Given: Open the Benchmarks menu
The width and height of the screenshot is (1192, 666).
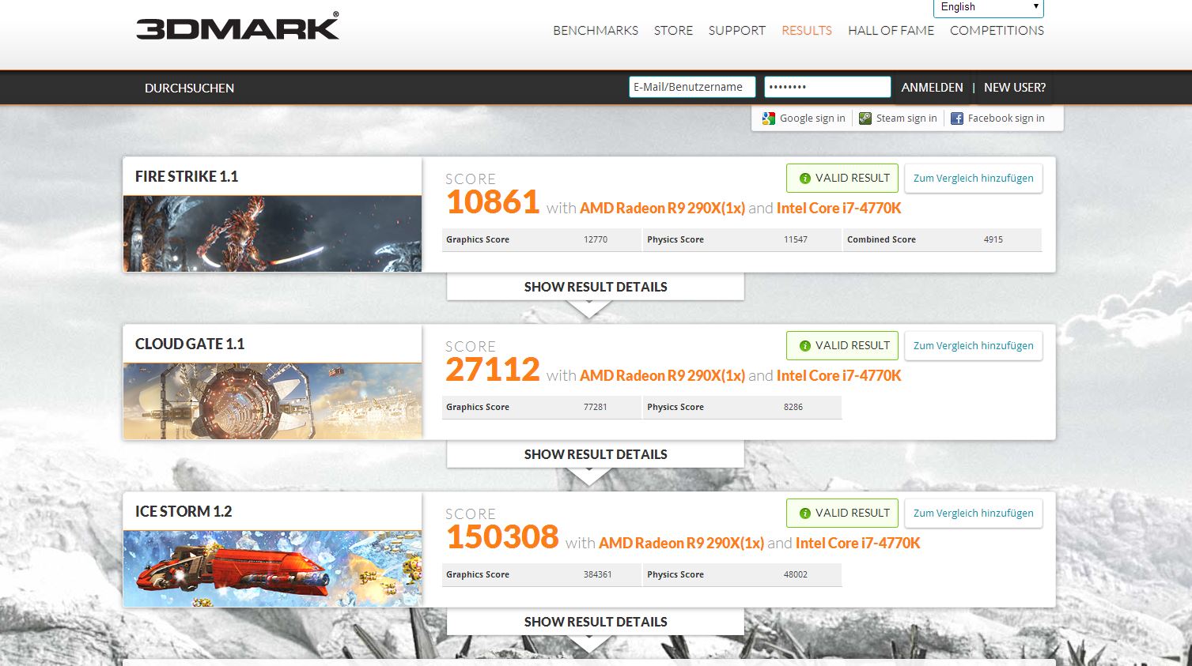Looking at the screenshot, I should (596, 31).
